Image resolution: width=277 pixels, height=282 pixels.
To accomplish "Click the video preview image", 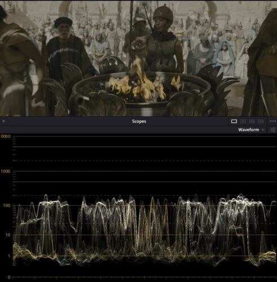I will point(138,58).
